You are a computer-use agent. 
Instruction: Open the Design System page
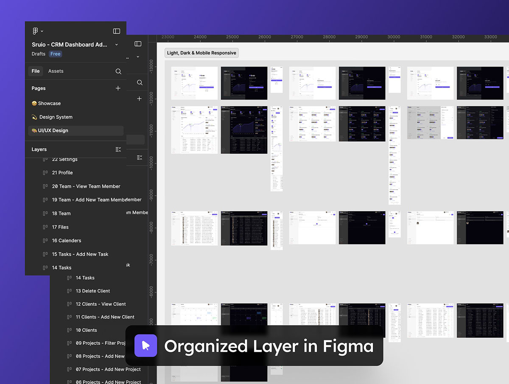click(52, 117)
